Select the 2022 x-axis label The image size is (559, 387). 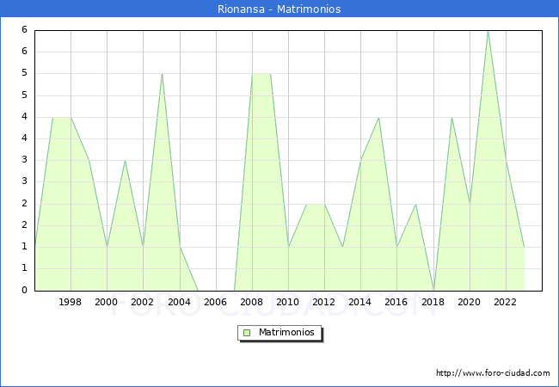click(x=505, y=302)
